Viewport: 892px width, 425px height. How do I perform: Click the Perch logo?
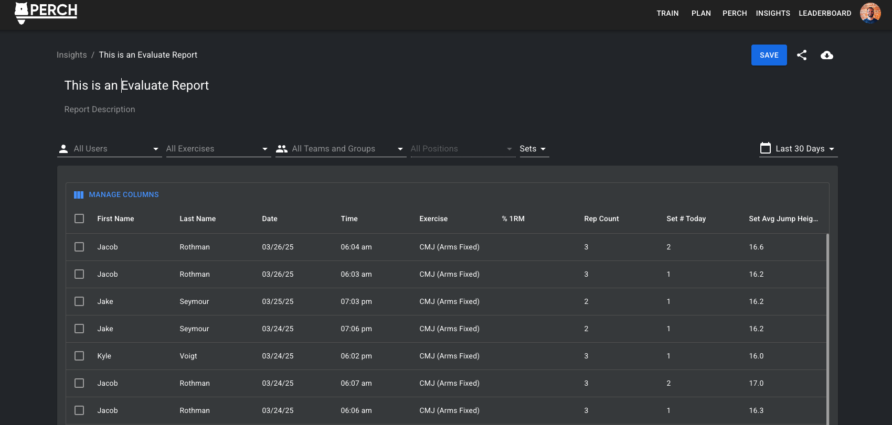[x=46, y=13]
